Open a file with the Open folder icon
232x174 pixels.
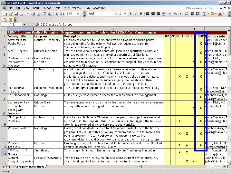click(11, 14)
